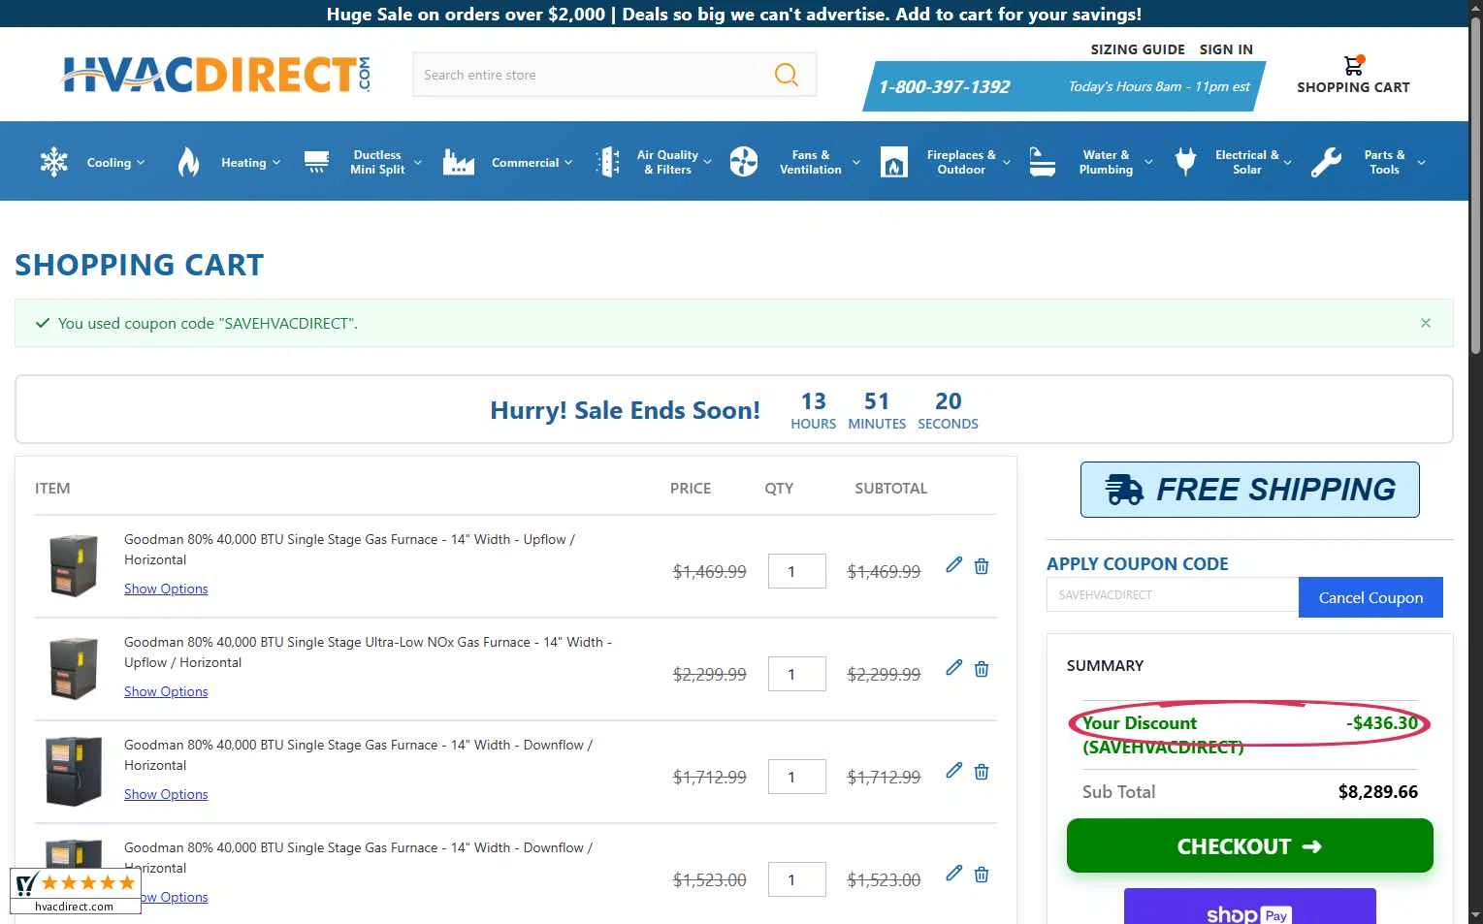Show Options for the $1,712.99 Downflow furnace
Screen dimensions: 1483x924
(x=166, y=794)
